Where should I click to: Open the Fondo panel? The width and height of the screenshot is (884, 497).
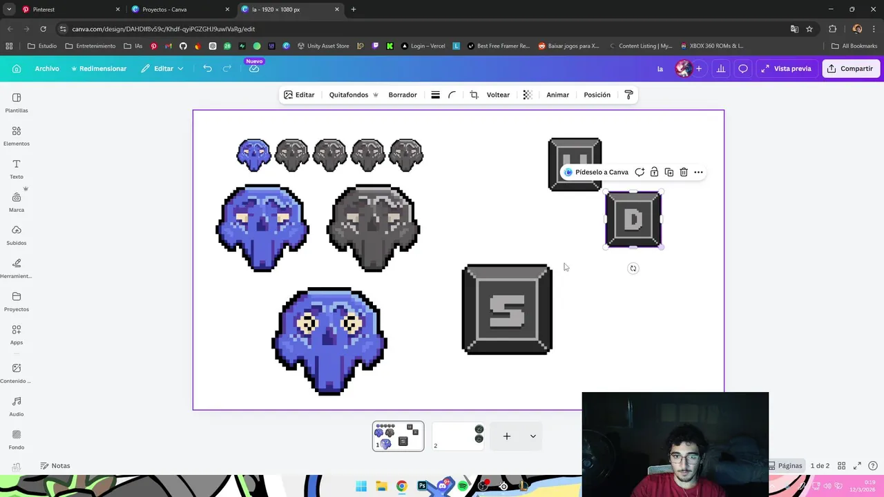coord(17,439)
